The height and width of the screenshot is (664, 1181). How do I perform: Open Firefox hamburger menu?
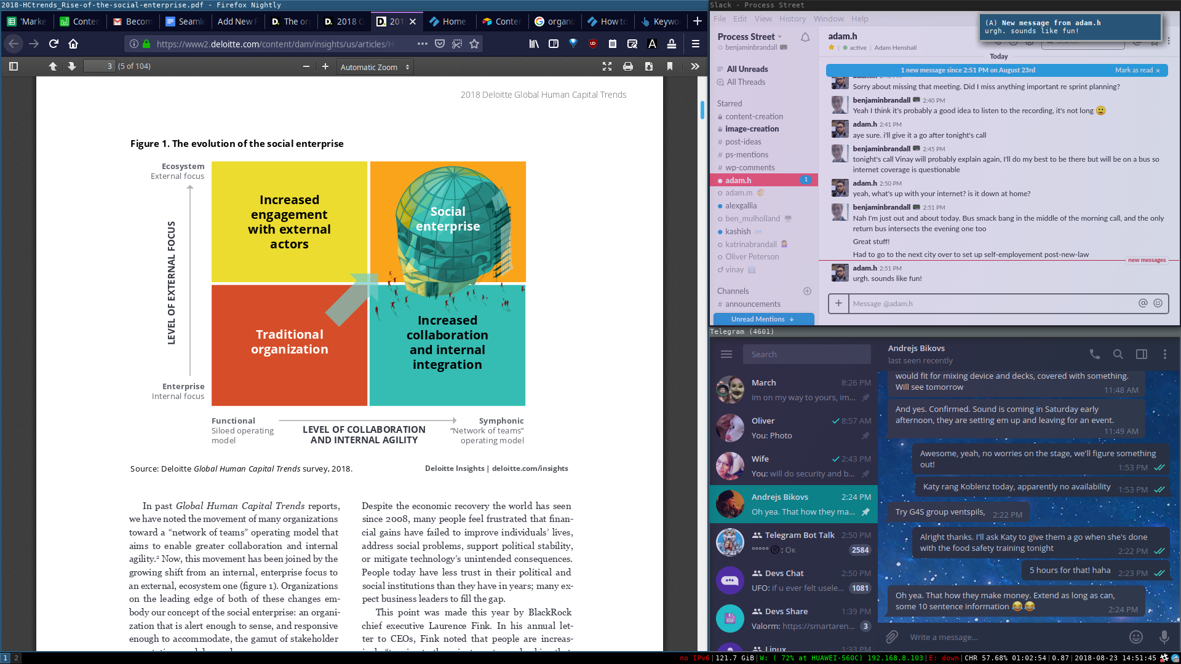[696, 44]
